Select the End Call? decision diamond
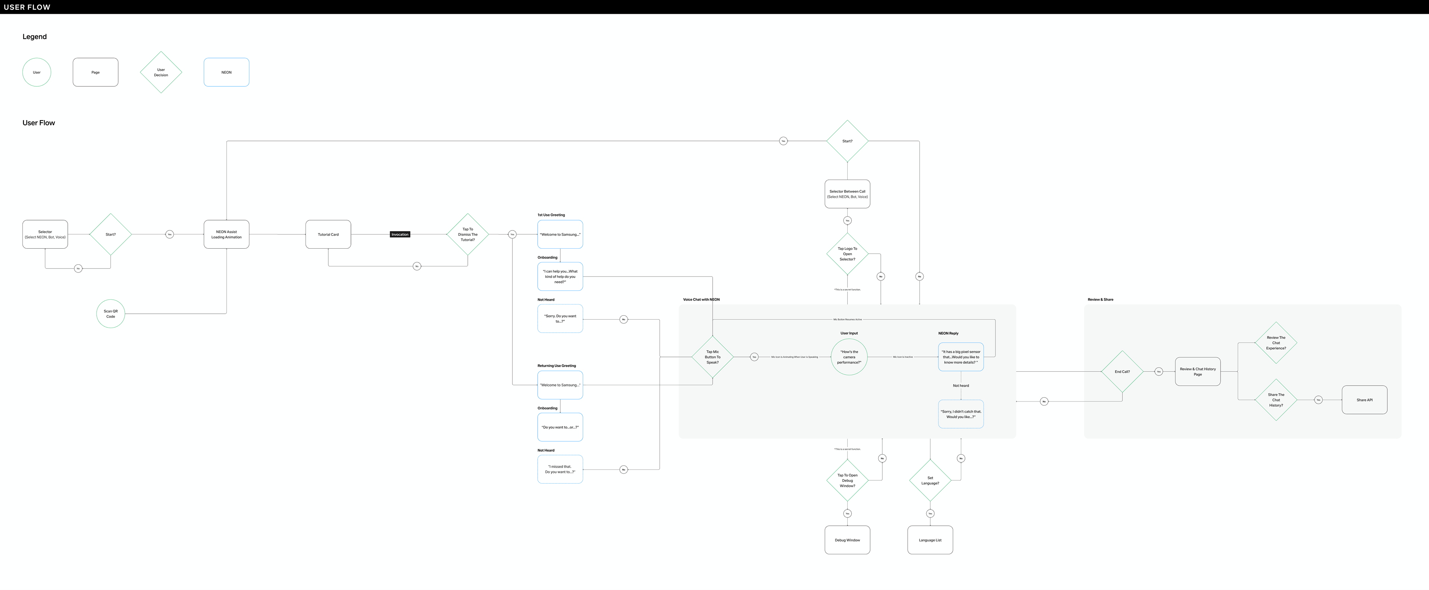Screen dimensions: 1429x590 (x=1122, y=372)
